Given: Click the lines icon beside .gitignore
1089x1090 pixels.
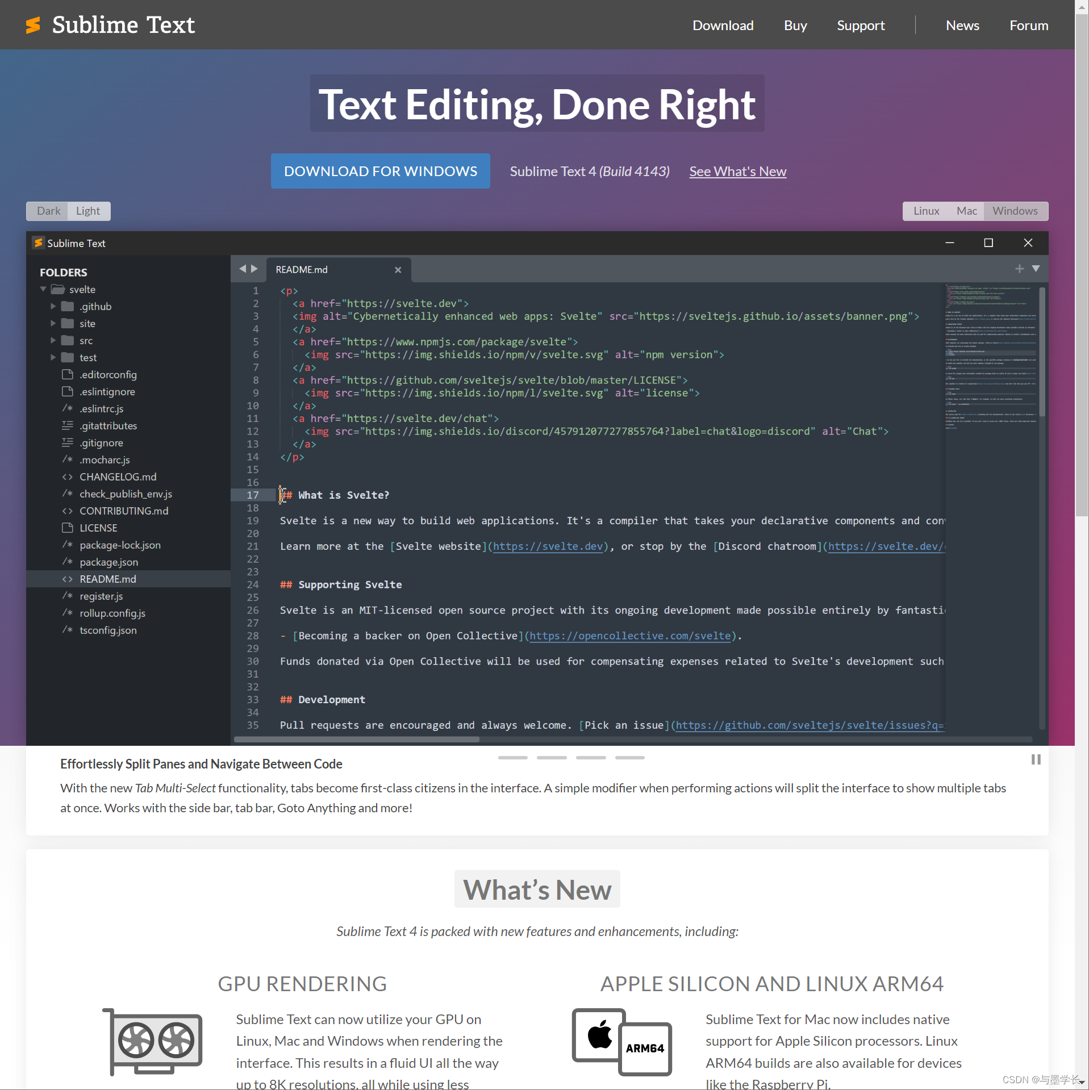Looking at the screenshot, I should (x=68, y=442).
